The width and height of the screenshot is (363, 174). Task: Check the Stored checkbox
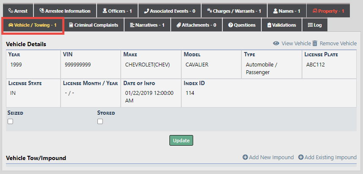(x=100, y=122)
